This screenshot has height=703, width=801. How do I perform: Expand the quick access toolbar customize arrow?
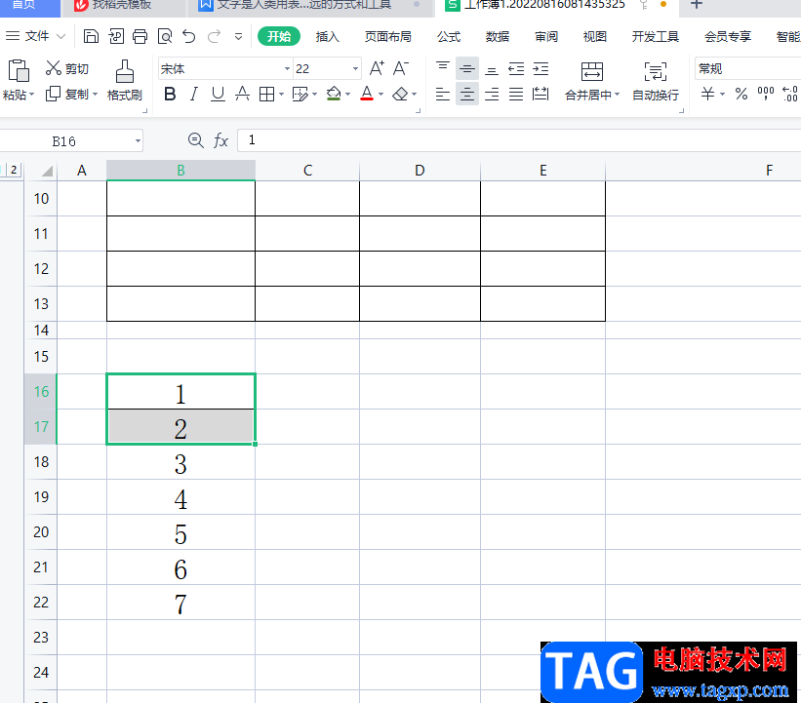[238, 36]
